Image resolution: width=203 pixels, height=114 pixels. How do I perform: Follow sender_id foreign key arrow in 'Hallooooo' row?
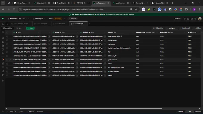77,44
